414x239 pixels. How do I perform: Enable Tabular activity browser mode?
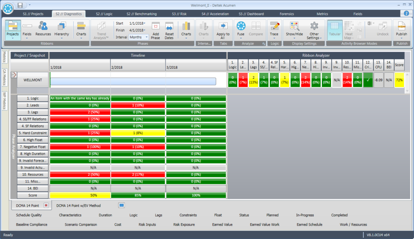coord(335,30)
